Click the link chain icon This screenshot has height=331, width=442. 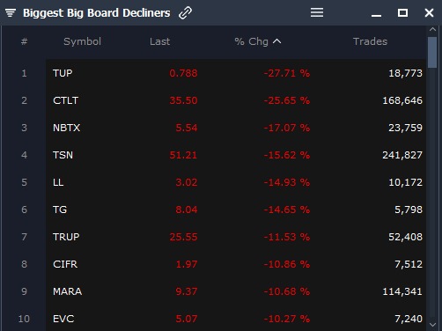point(185,13)
